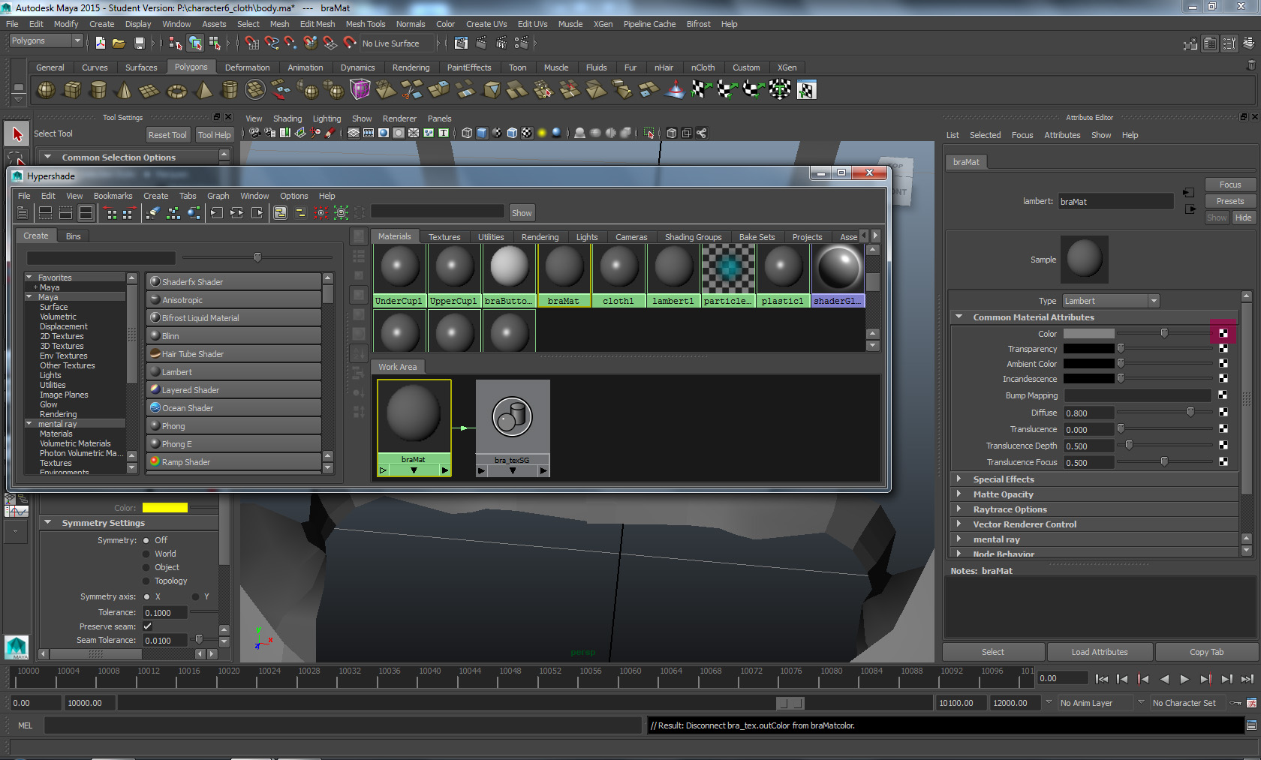Click the Presets button
Viewport: 1261px width, 760px height.
(1230, 201)
